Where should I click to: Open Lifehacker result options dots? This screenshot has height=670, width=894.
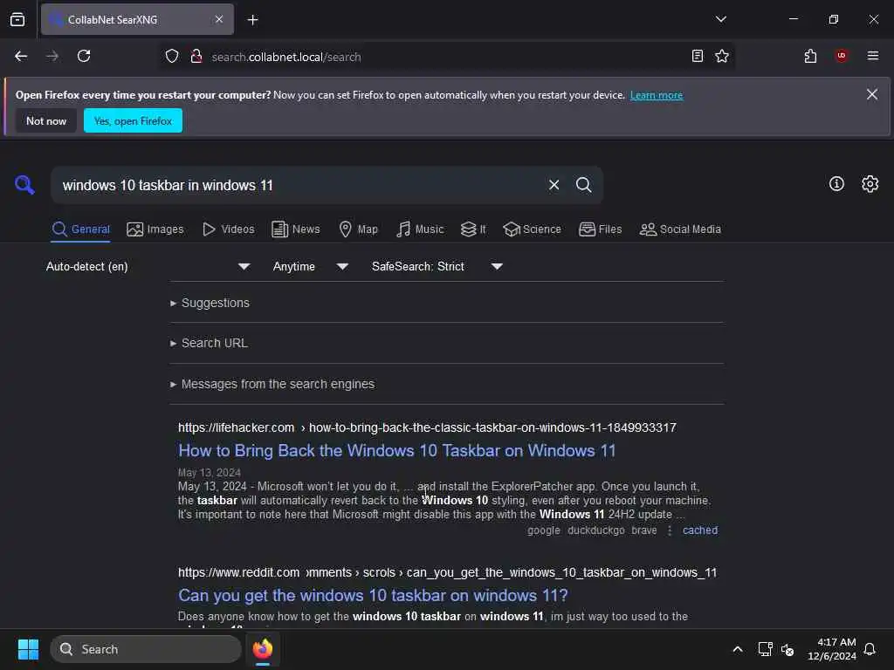(670, 530)
